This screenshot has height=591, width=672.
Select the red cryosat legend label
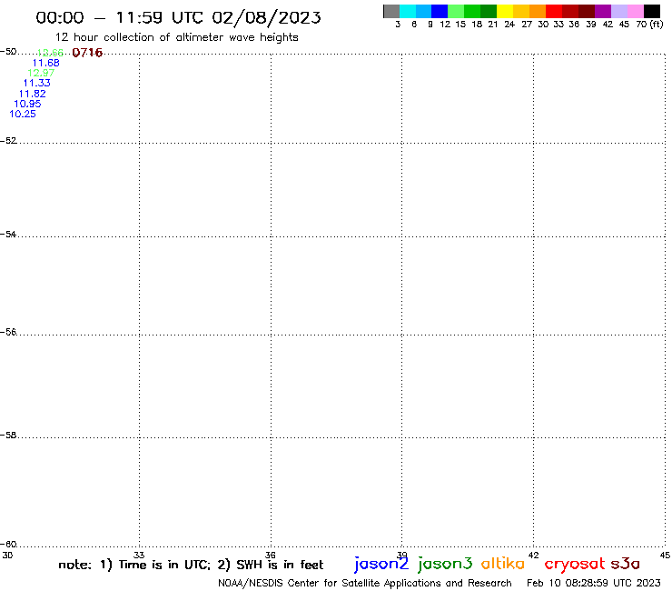point(575,565)
